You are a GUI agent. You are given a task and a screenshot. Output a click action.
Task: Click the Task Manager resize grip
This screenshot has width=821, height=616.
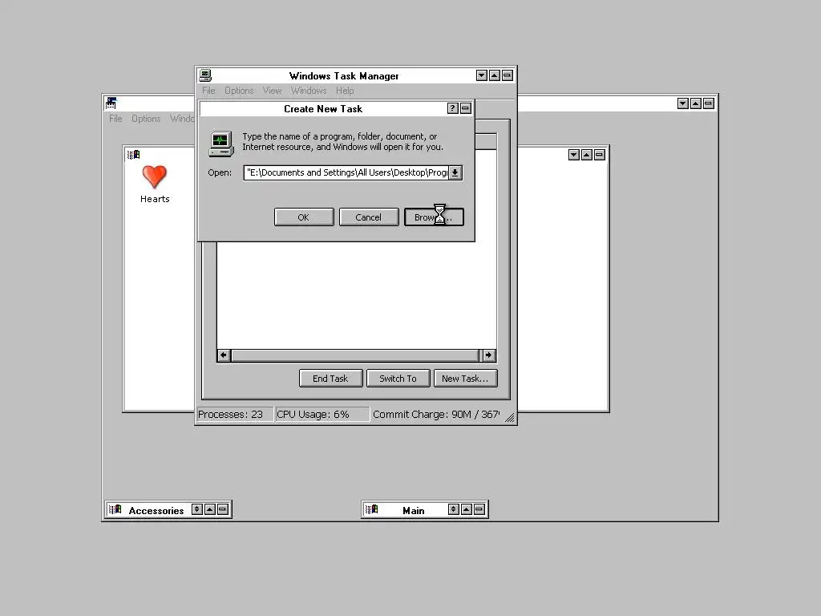point(509,417)
